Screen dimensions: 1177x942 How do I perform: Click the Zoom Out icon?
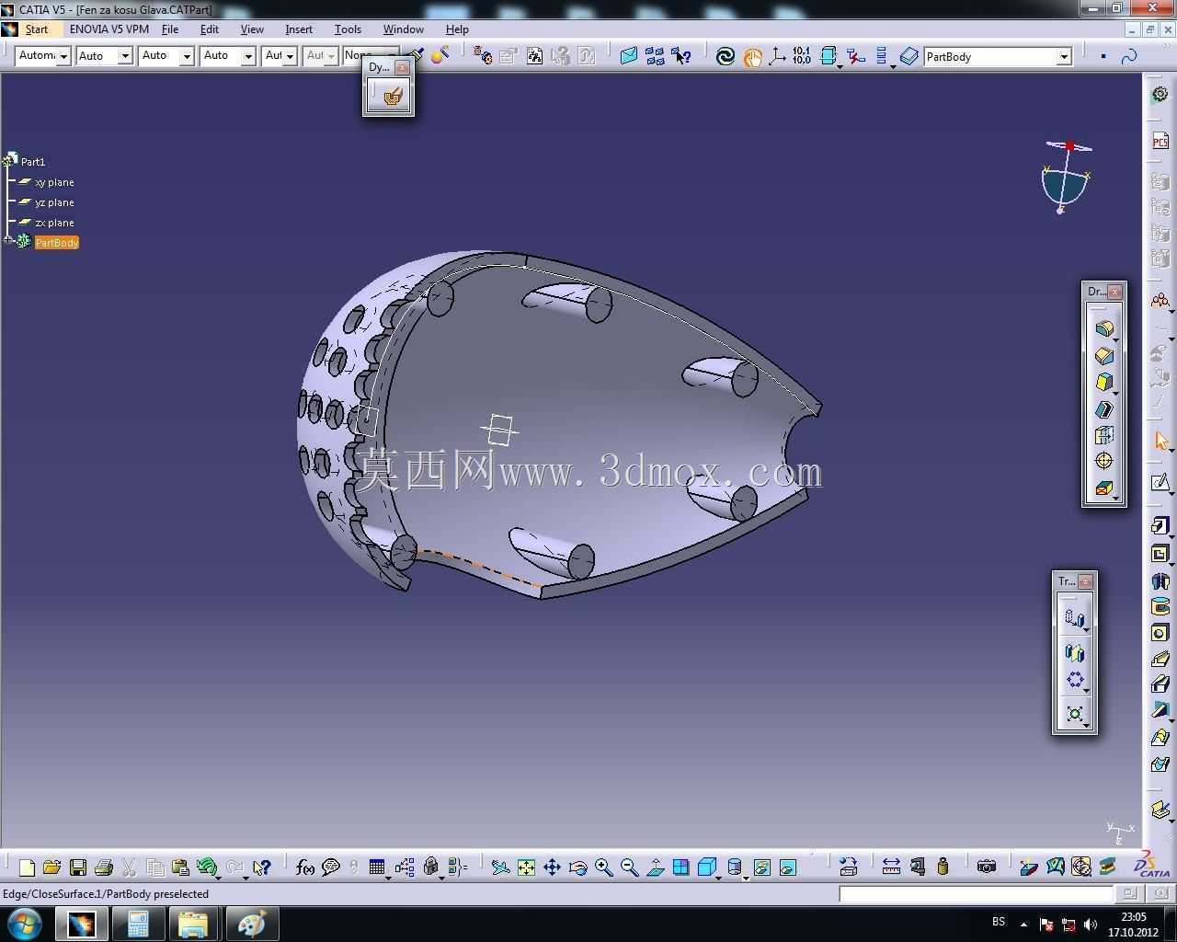(629, 867)
